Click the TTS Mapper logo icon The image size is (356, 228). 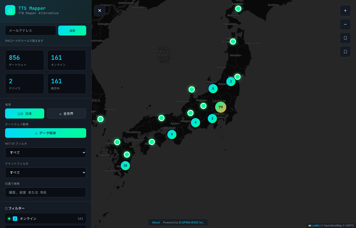pyautogui.click(x=10, y=10)
